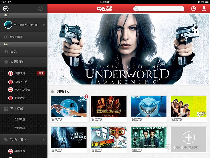Toggle rotated delete icon for subscription 微博江湖
The height and width of the screenshot is (158, 210).
click(x=10, y=73)
